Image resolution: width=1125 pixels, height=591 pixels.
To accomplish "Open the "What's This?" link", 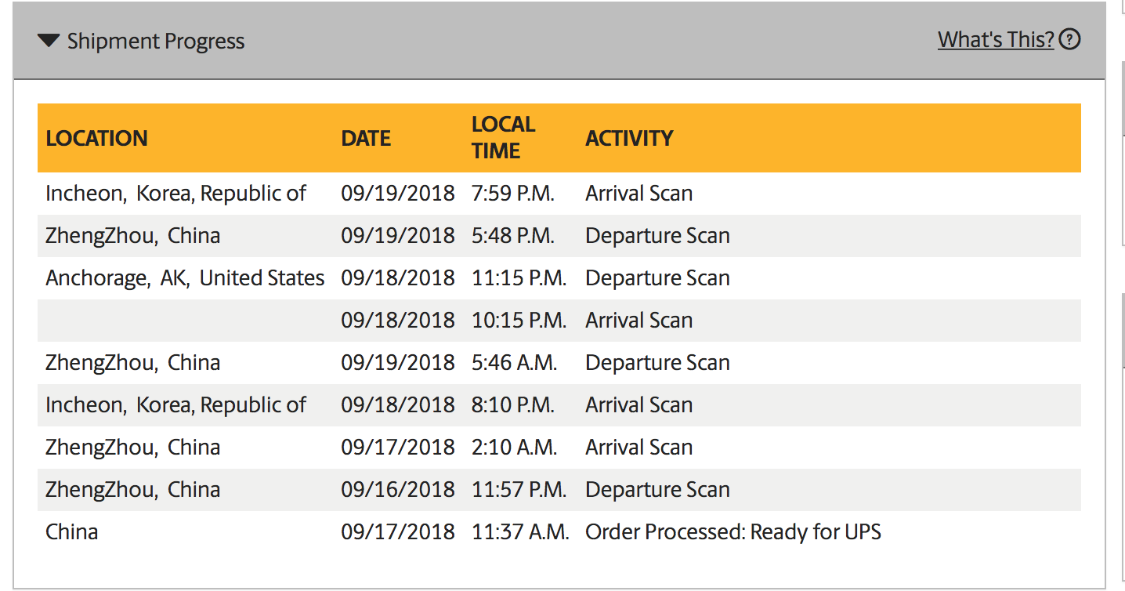I will (996, 39).
